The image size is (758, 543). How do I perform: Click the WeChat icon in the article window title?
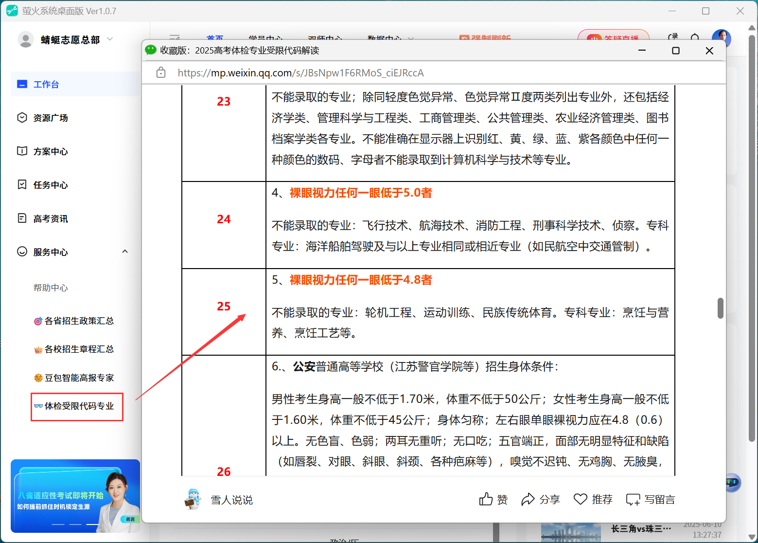(x=150, y=50)
